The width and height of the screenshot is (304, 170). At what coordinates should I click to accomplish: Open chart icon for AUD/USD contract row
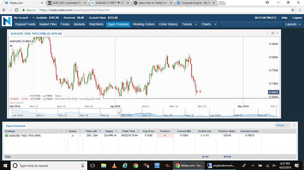[x=72, y=136]
